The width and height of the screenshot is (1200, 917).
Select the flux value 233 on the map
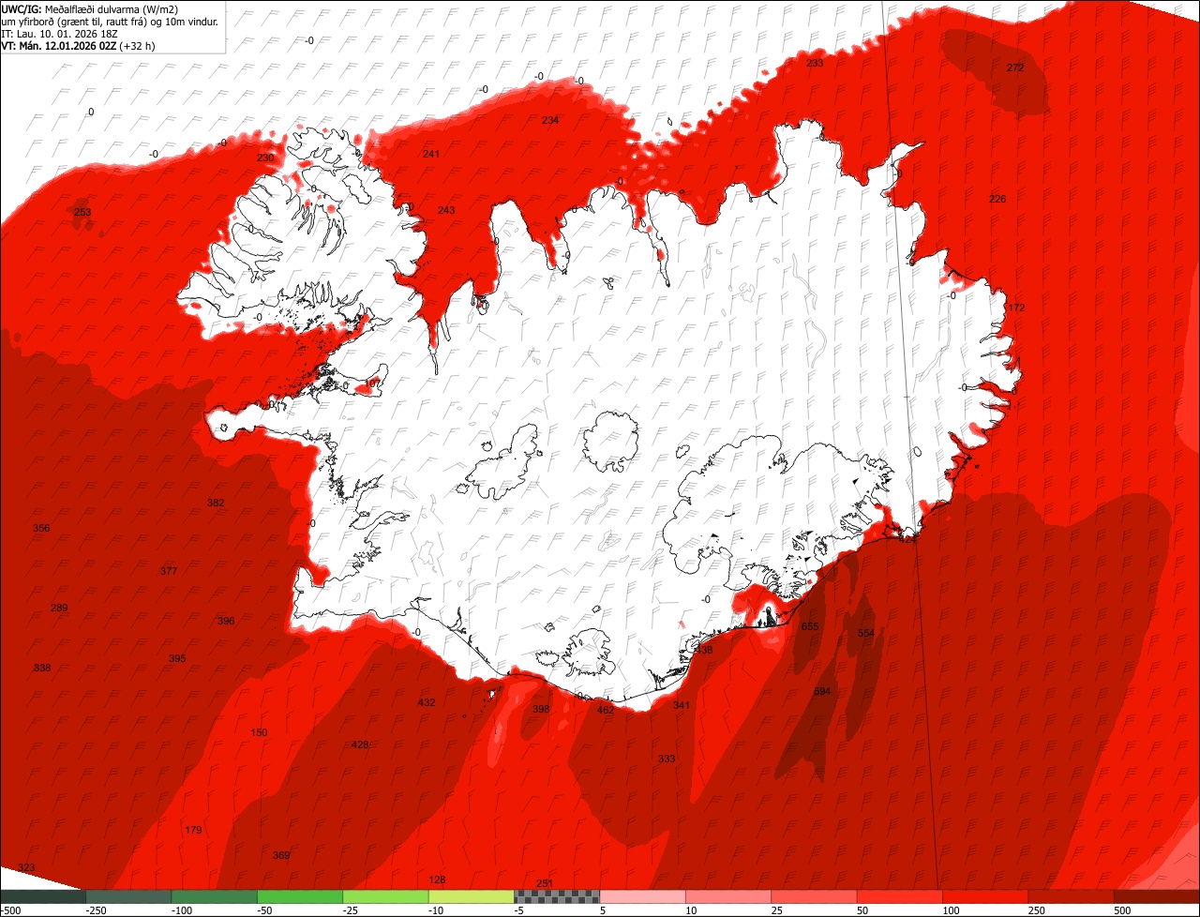point(815,63)
